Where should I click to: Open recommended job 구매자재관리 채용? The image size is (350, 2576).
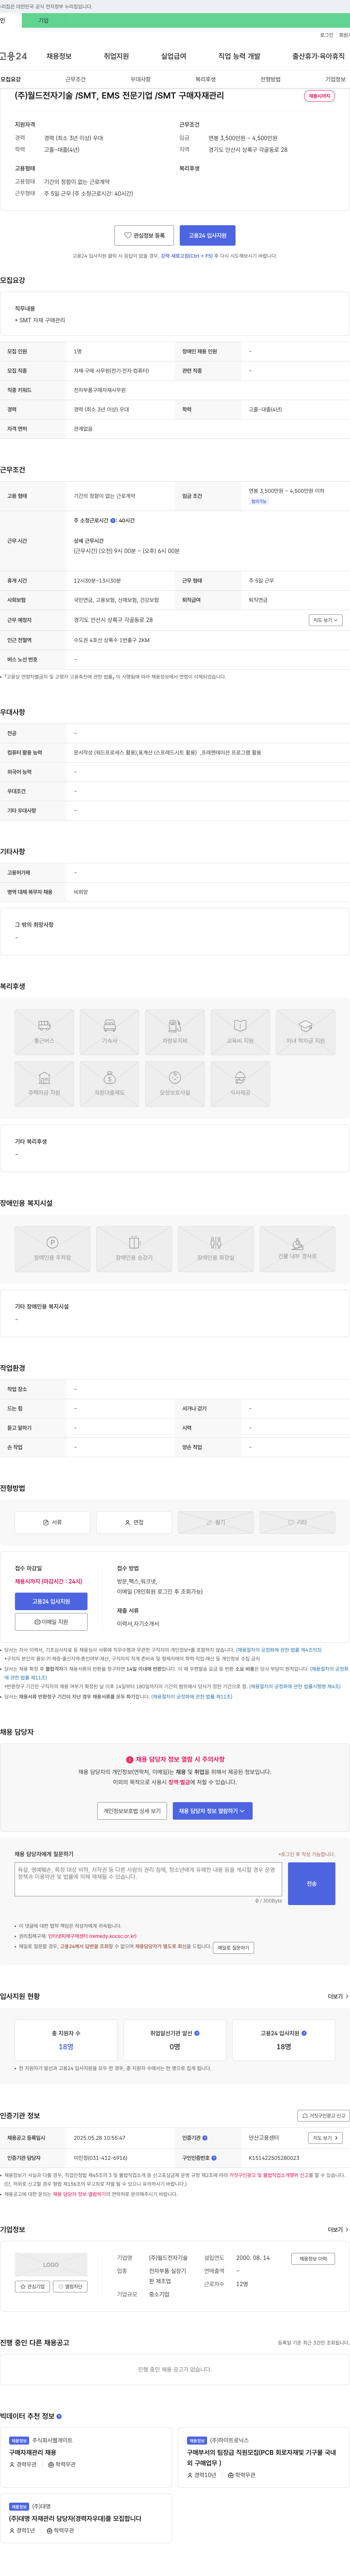pos(33,2452)
